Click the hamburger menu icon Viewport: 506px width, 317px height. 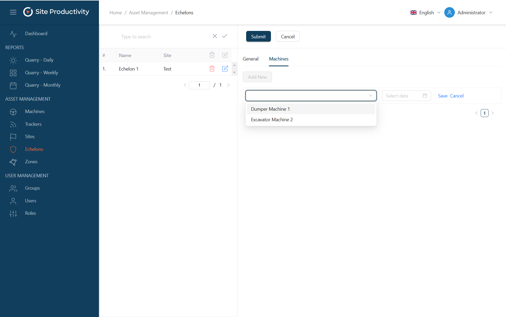pos(13,12)
